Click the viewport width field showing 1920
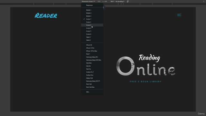 coord(99,1)
